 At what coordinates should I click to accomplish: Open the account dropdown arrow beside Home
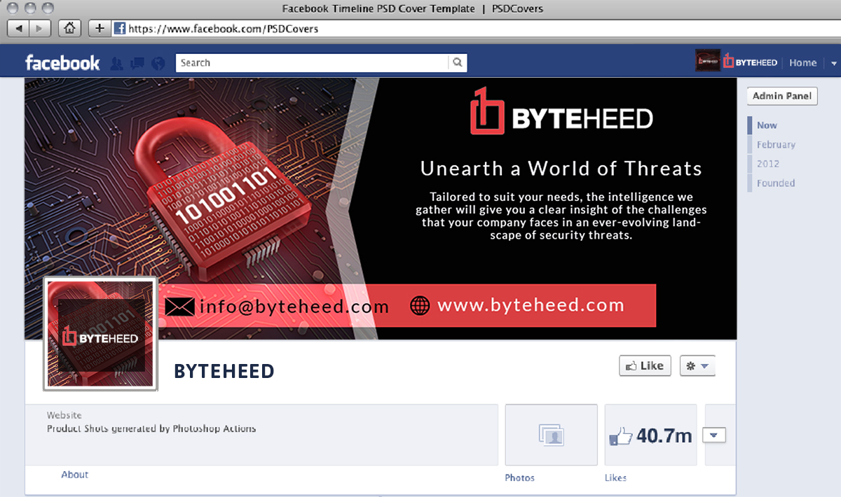[833, 63]
